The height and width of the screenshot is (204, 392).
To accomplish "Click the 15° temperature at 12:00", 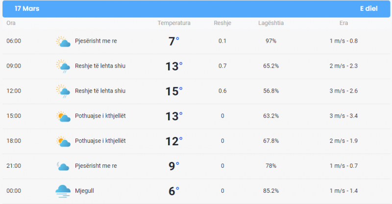I will point(174,91).
